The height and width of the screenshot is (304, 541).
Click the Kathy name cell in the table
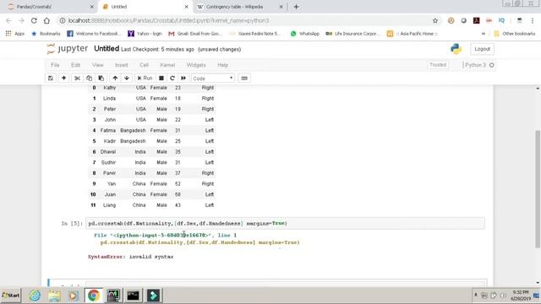pos(110,88)
